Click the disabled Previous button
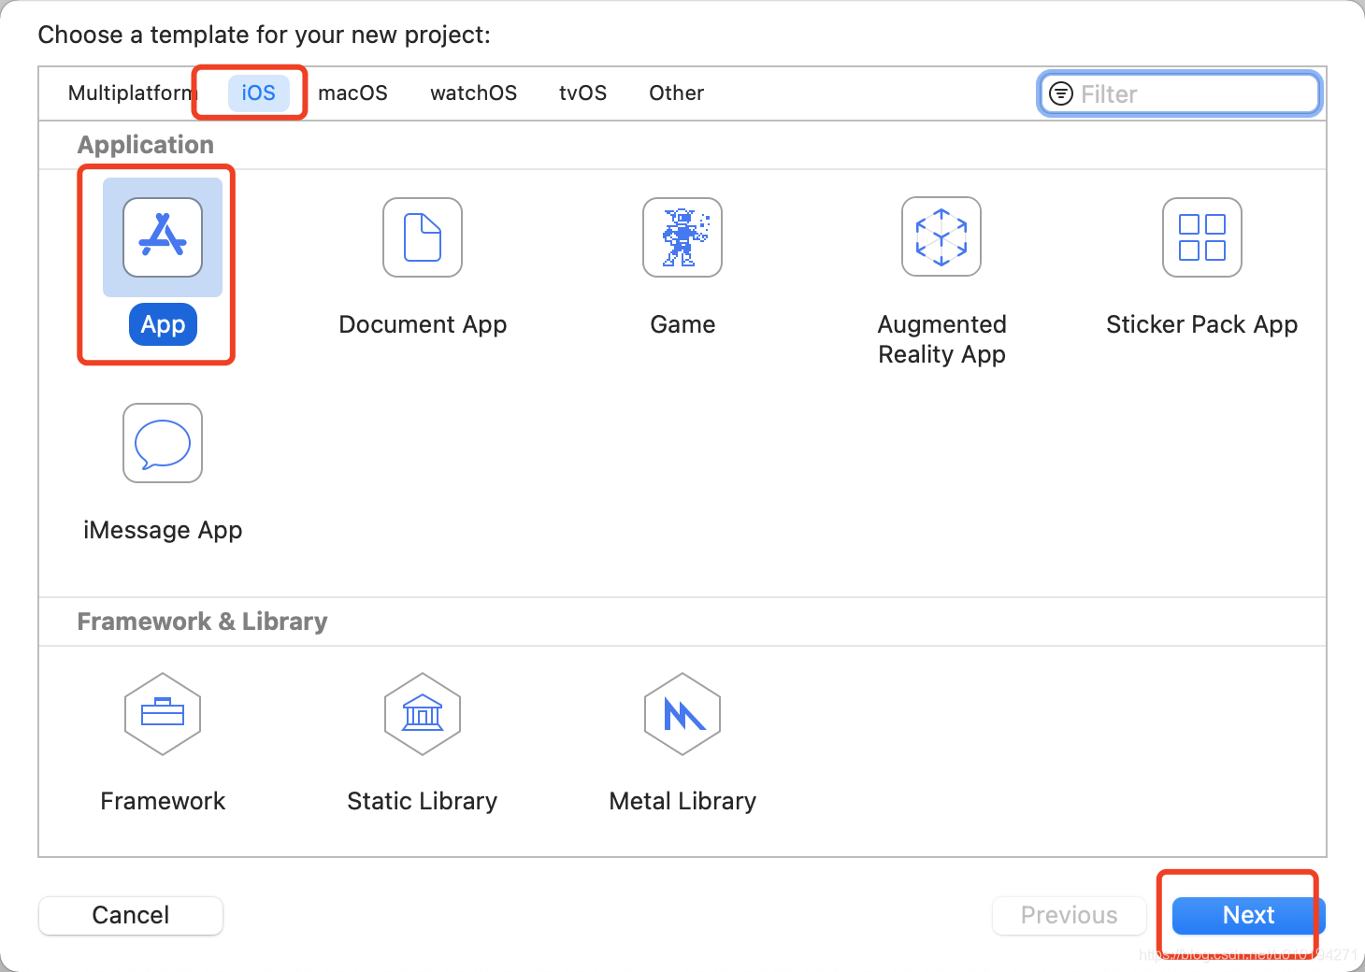 [1070, 915]
